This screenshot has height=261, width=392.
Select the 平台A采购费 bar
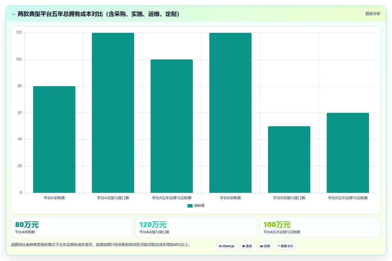pyautogui.click(x=54, y=139)
